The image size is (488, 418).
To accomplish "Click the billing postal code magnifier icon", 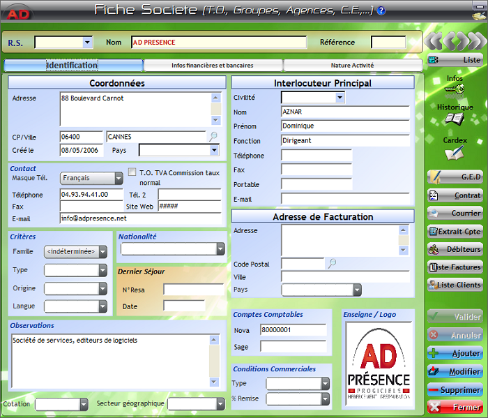I will [332, 263].
